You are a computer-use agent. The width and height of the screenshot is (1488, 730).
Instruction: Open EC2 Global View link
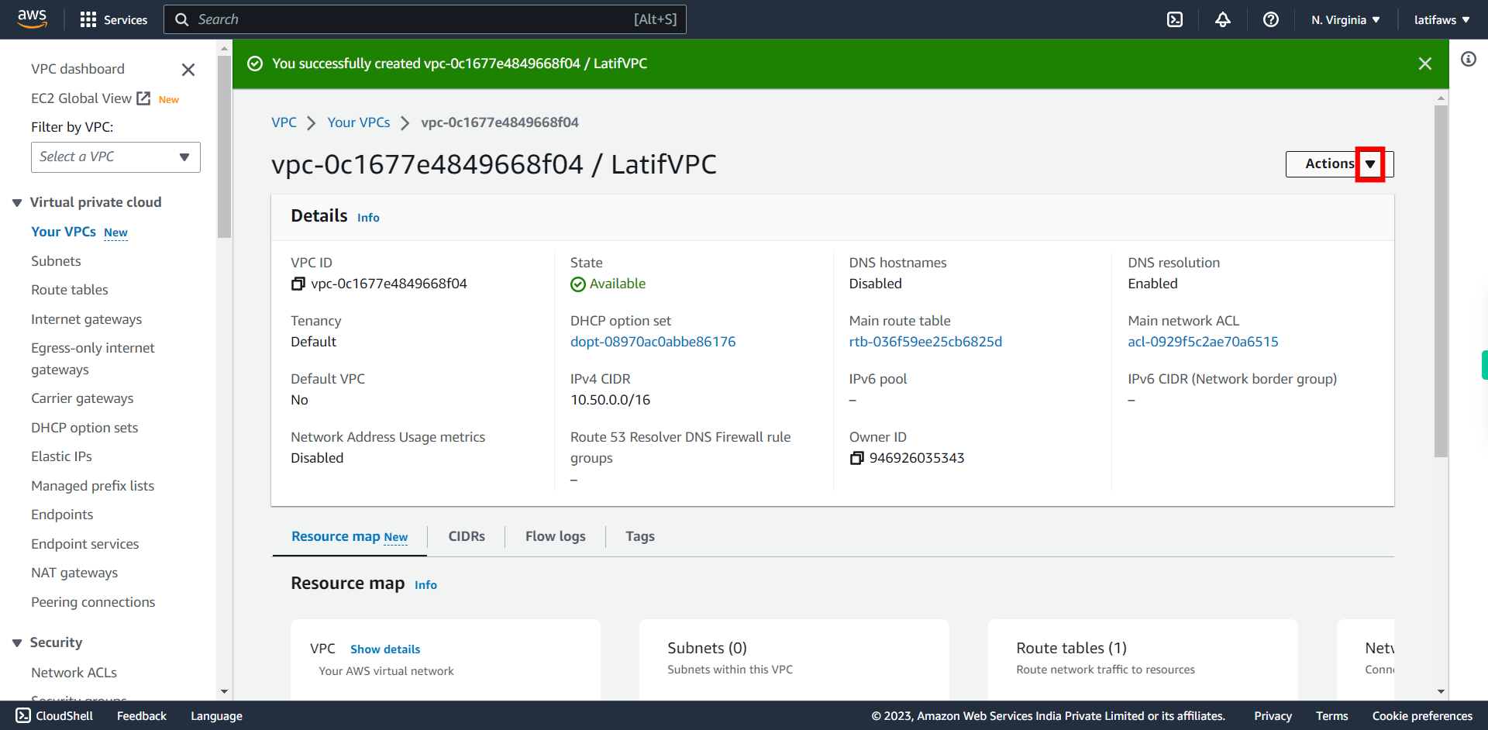coord(81,98)
